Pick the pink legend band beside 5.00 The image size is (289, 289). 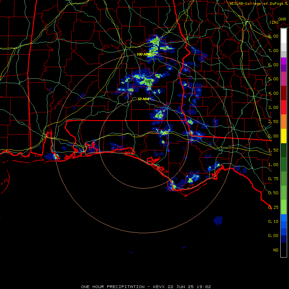point(284,79)
